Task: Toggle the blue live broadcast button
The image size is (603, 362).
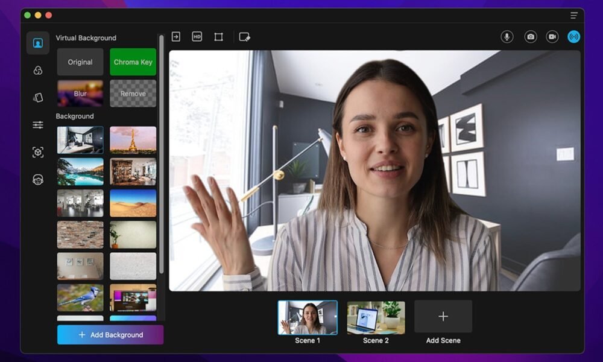Action: tap(573, 37)
